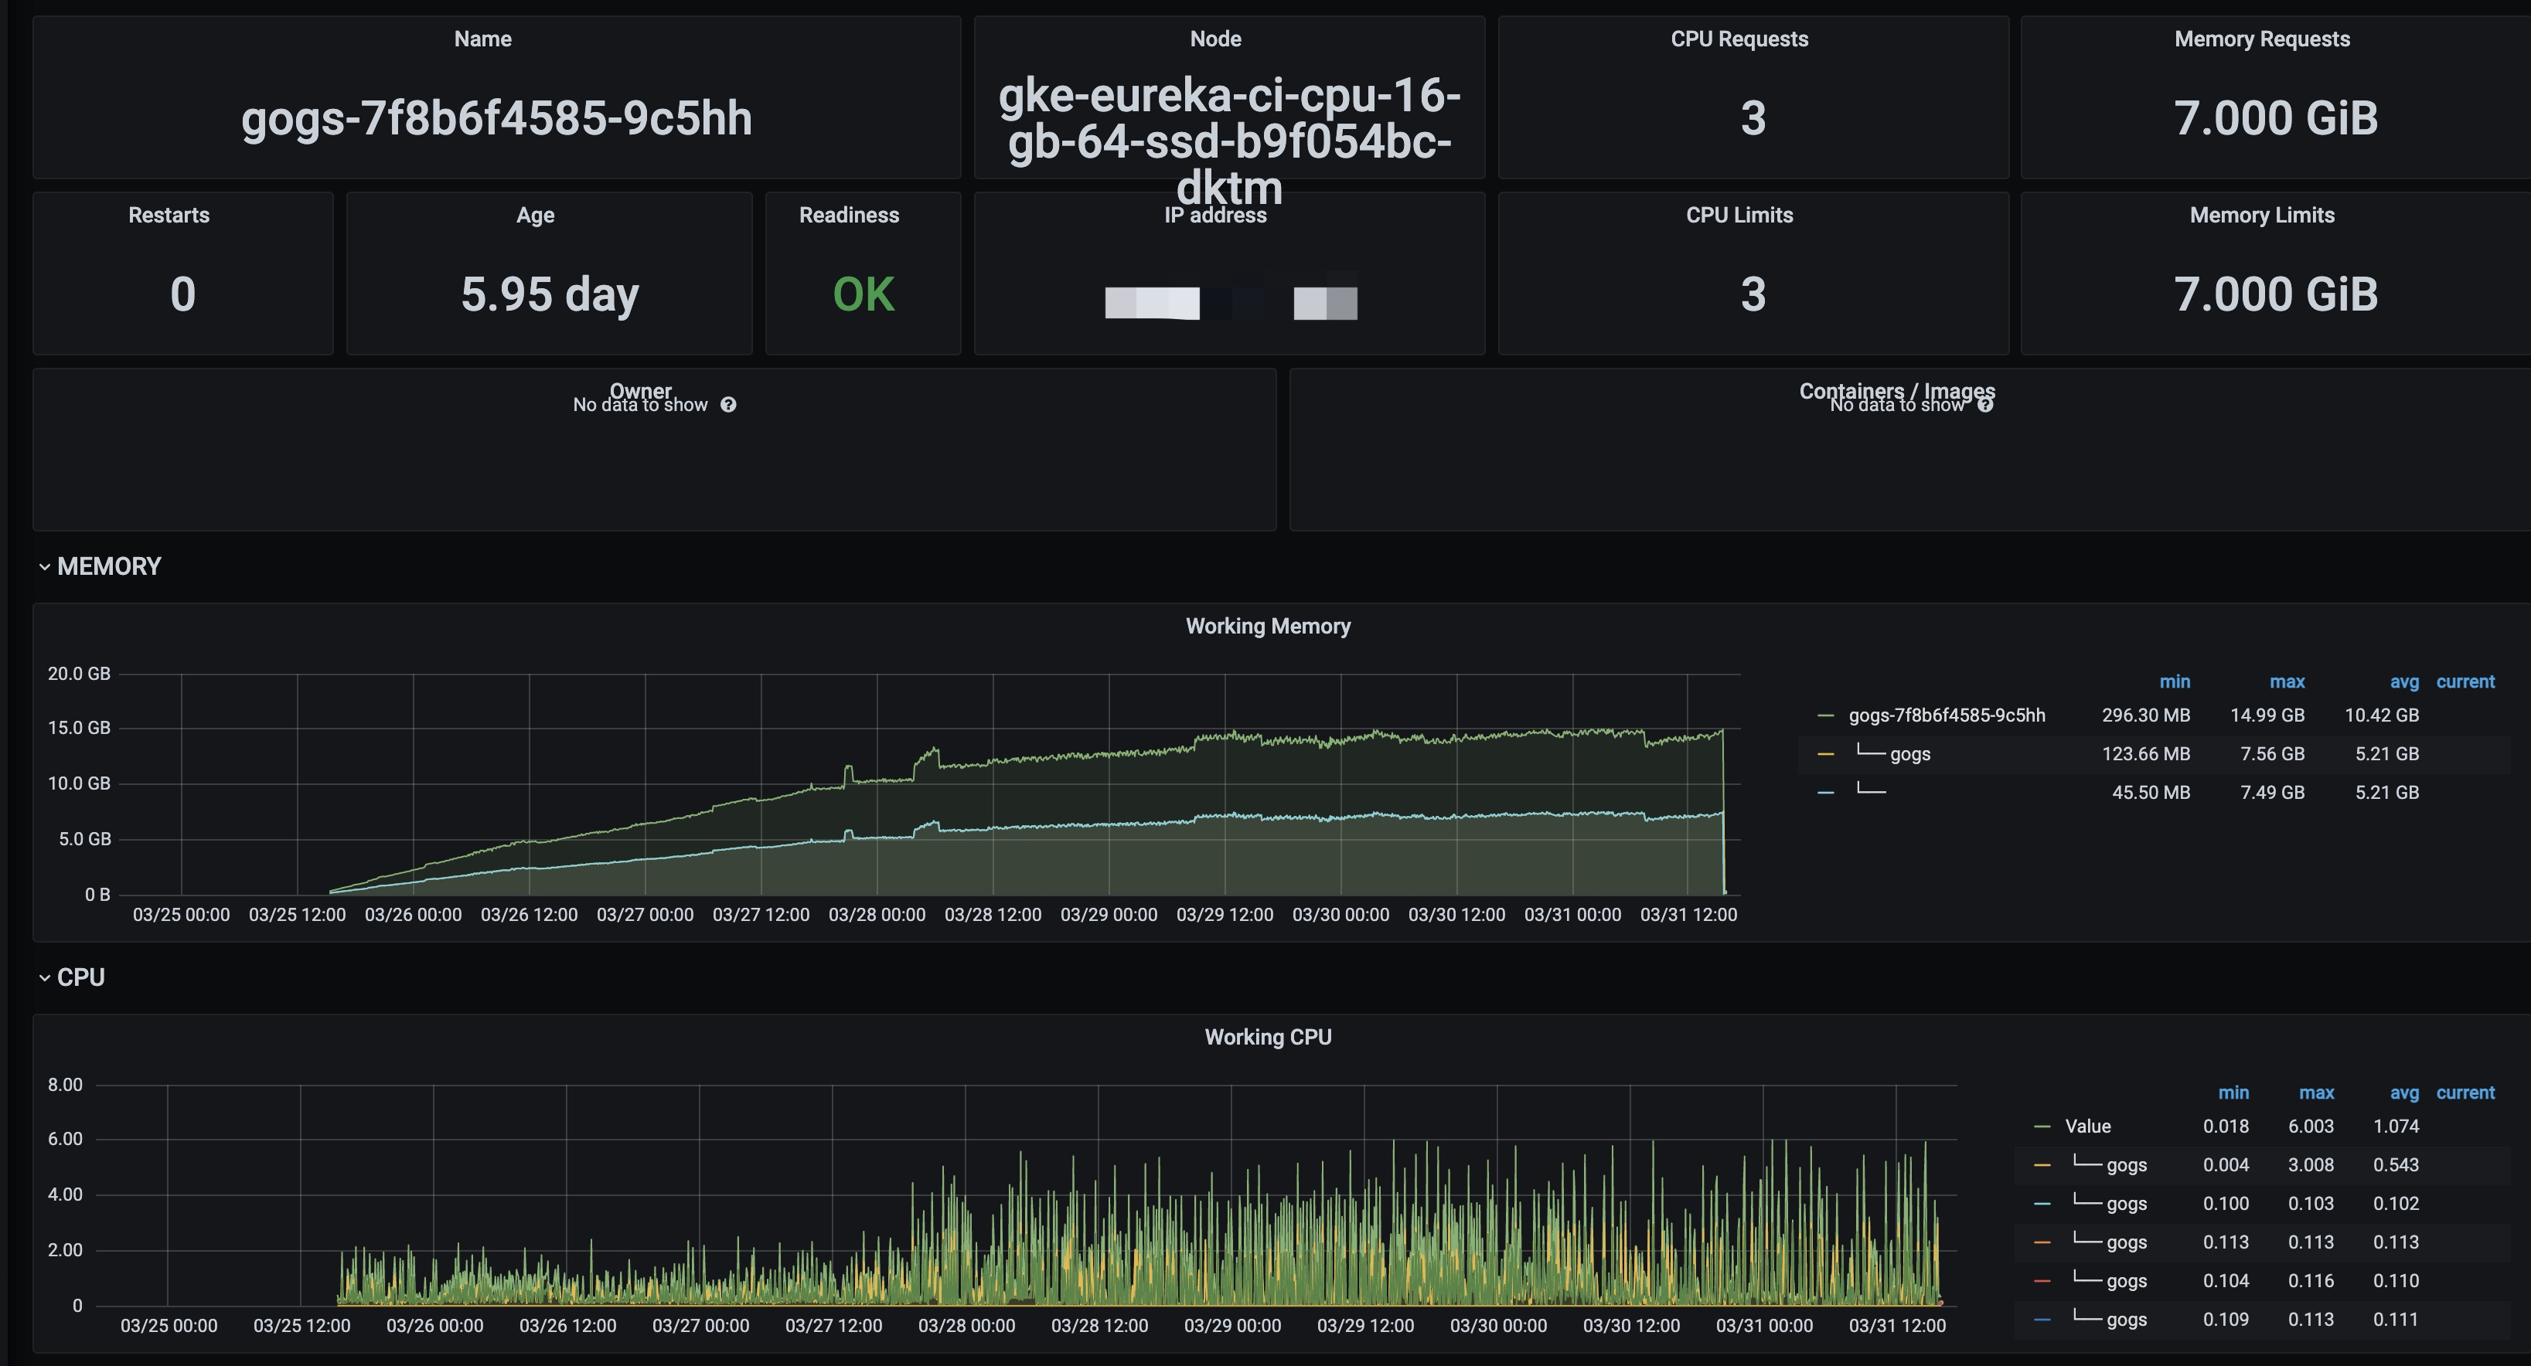Sort Working Memory legend by avg

pyautogui.click(x=2403, y=681)
